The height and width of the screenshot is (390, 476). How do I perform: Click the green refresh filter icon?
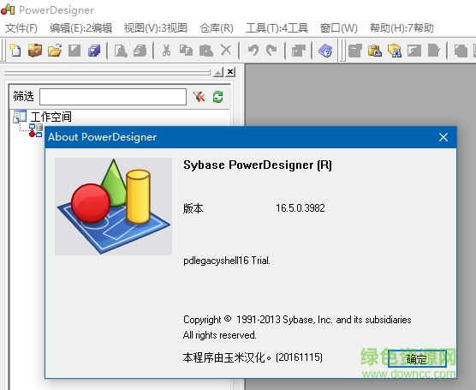click(x=217, y=97)
